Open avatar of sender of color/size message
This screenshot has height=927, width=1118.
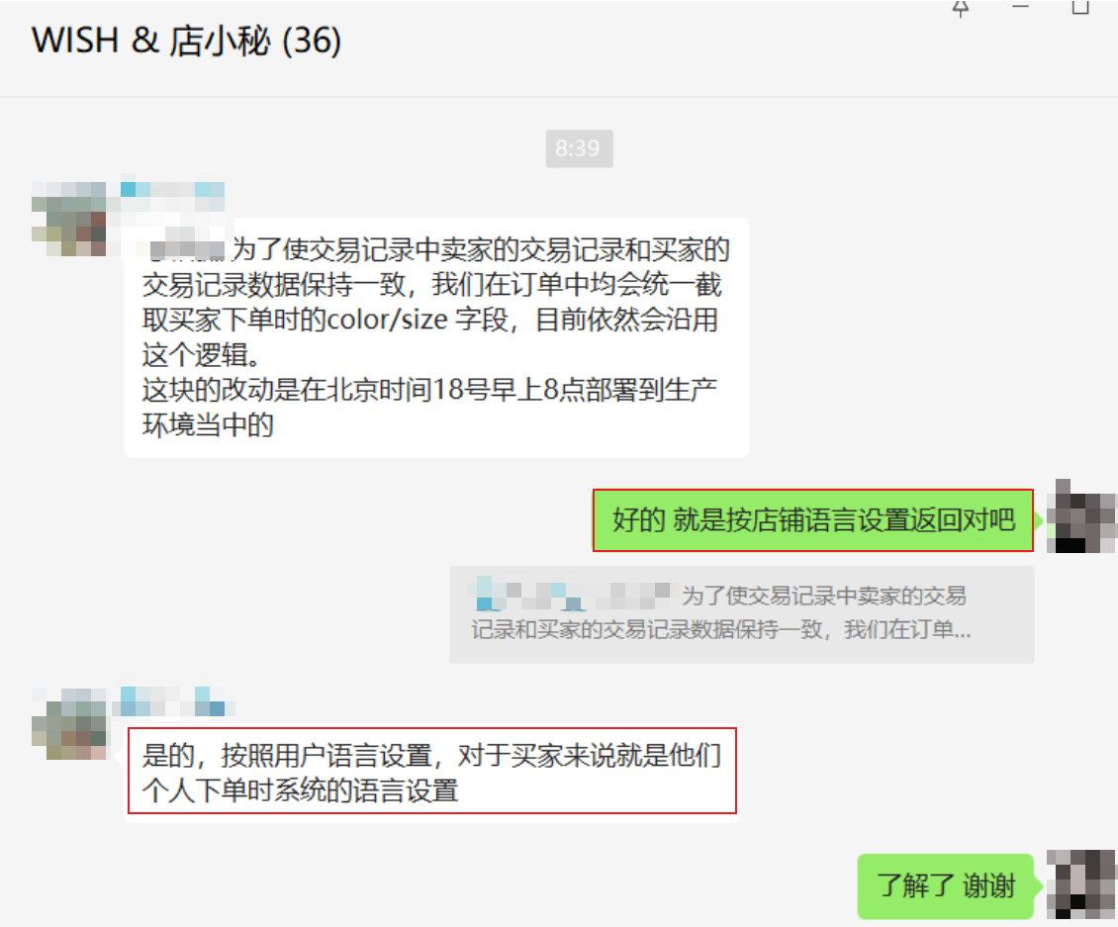(69, 219)
